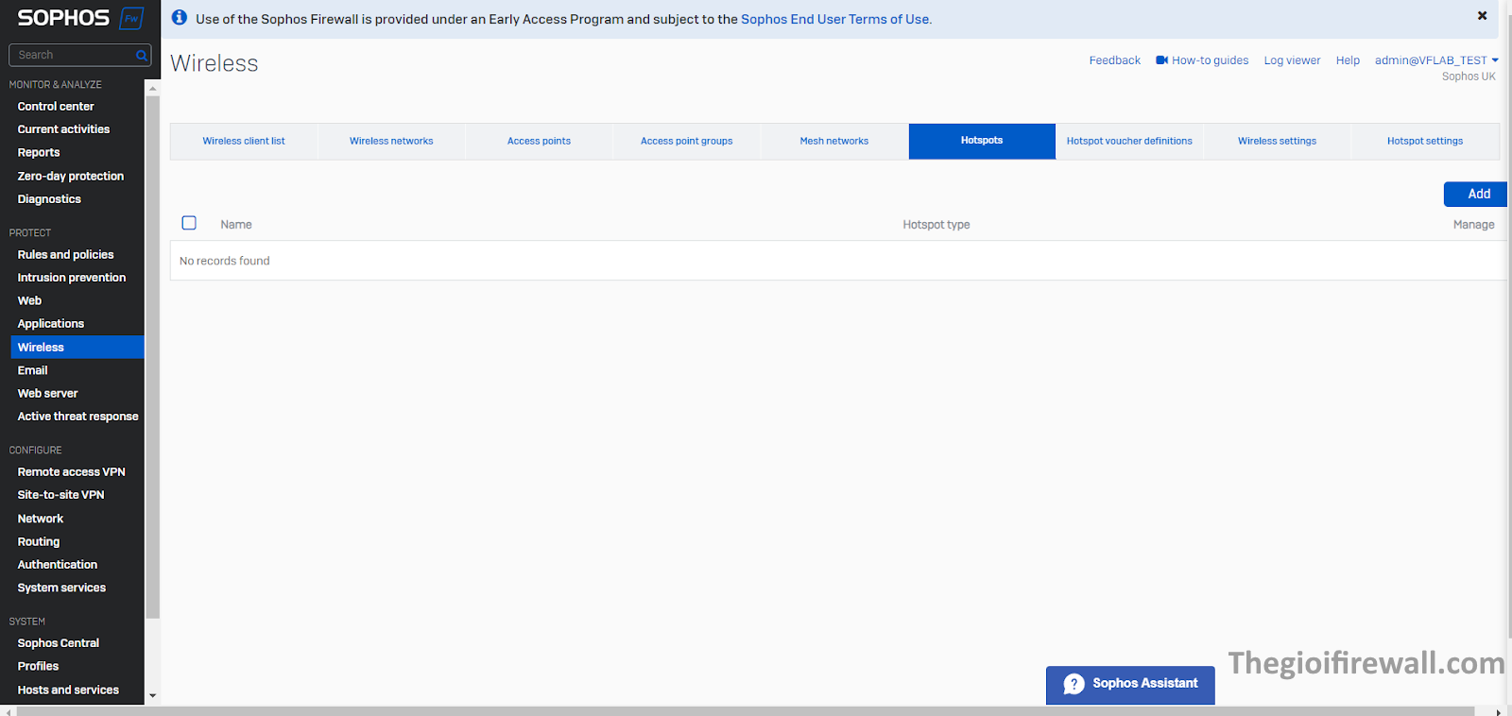Open Control center in the sidebar
The image size is (1512, 716).
56,107
